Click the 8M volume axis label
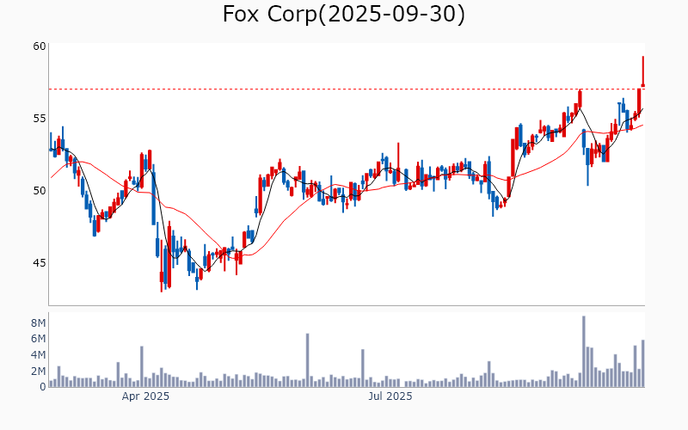The height and width of the screenshot is (430, 688). coord(38,322)
